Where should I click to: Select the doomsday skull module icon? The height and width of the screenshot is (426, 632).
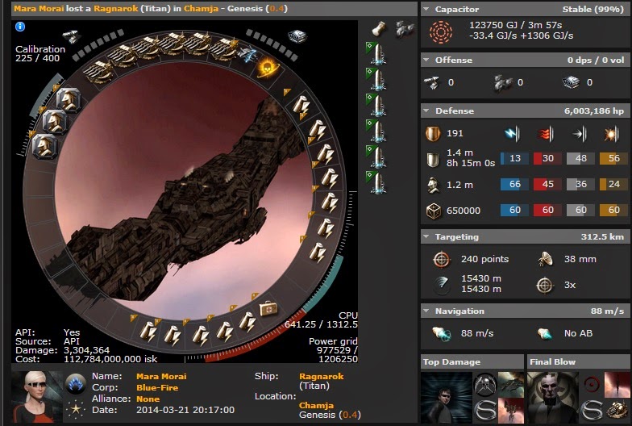pos(268,68)
